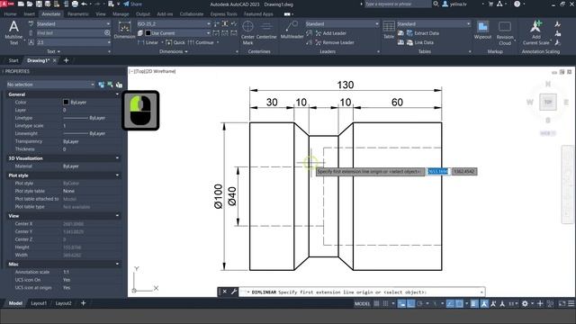
Task: Click the help question mark icon
Action: (x=517, y=4)
